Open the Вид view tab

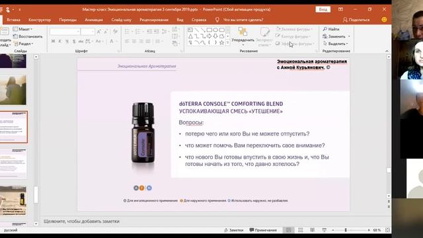click(x=180, y=20)
